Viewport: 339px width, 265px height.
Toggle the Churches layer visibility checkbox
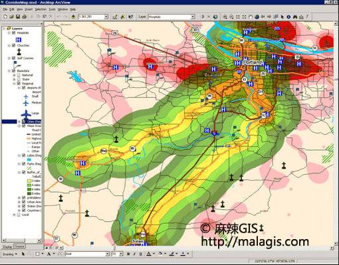(x=14, y=45)
